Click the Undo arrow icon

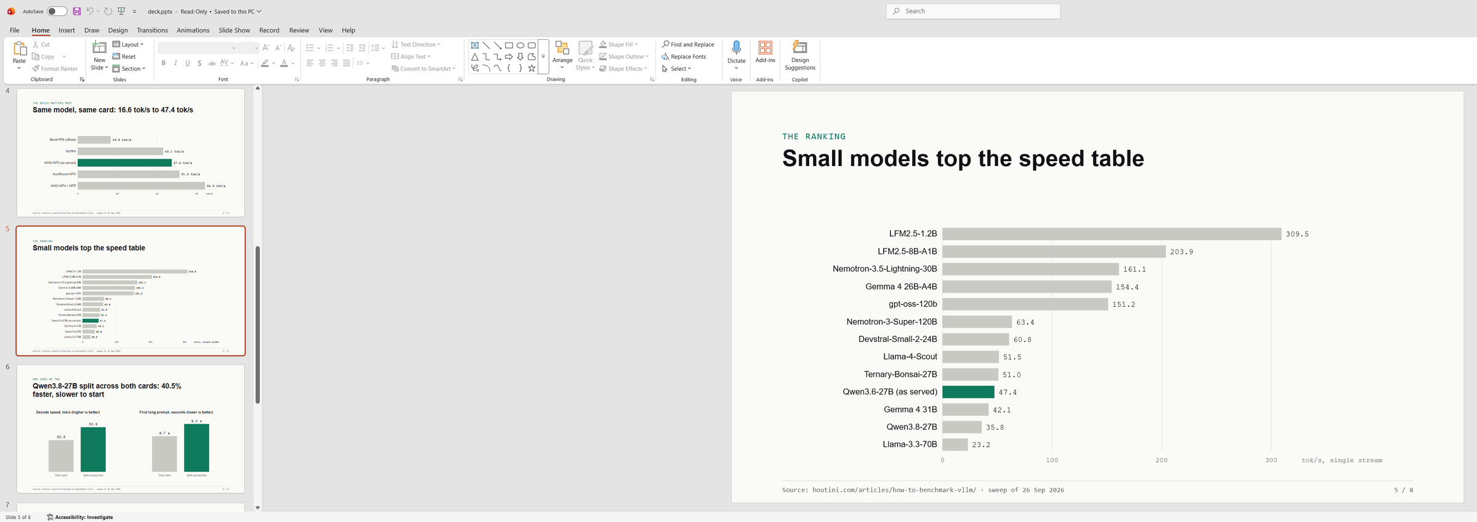pos(90,11)
